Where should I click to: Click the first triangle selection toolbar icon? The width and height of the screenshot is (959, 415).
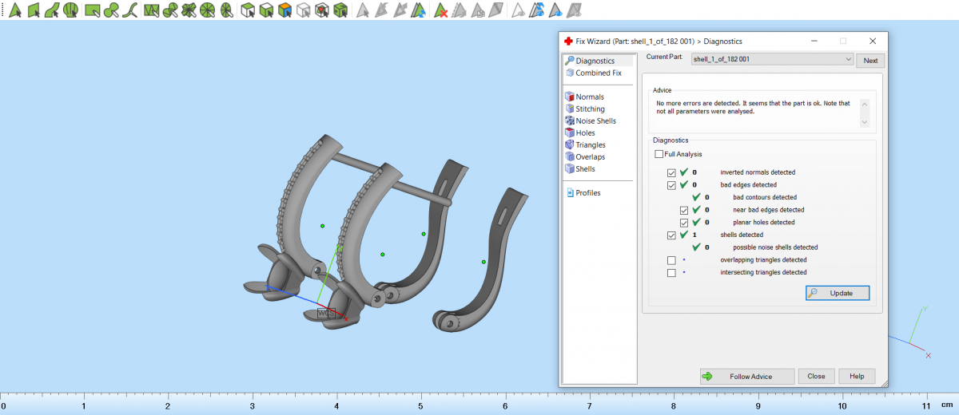(x=14, y=10)
